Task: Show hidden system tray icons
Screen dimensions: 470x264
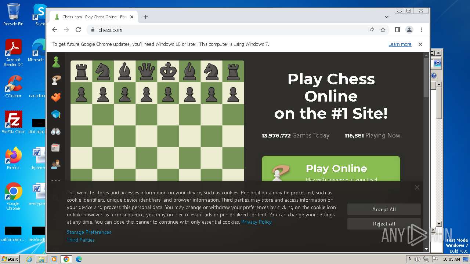Action: pos(409,259)
